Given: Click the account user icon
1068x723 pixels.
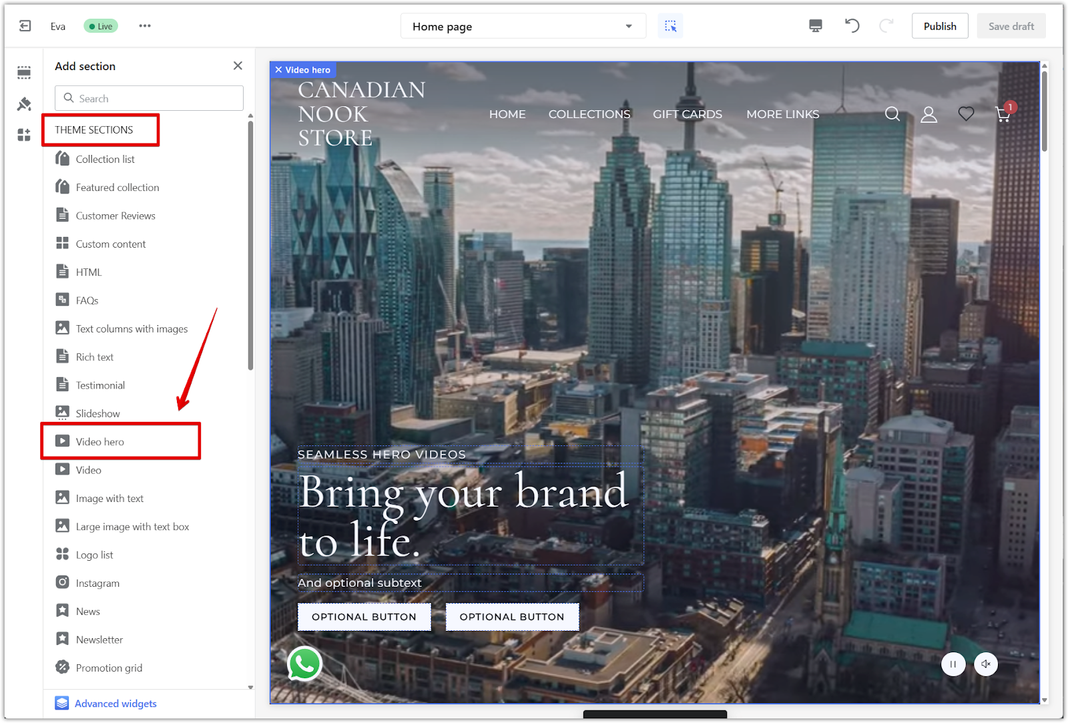Looking at the screenshot, I should 929,114.
